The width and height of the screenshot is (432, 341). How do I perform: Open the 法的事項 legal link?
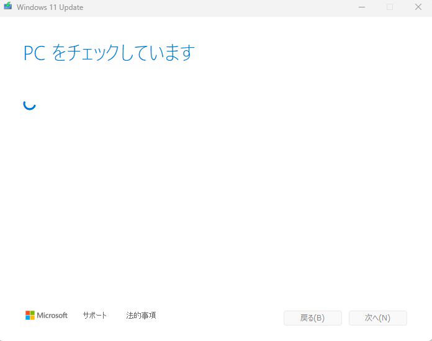point(141,316)
